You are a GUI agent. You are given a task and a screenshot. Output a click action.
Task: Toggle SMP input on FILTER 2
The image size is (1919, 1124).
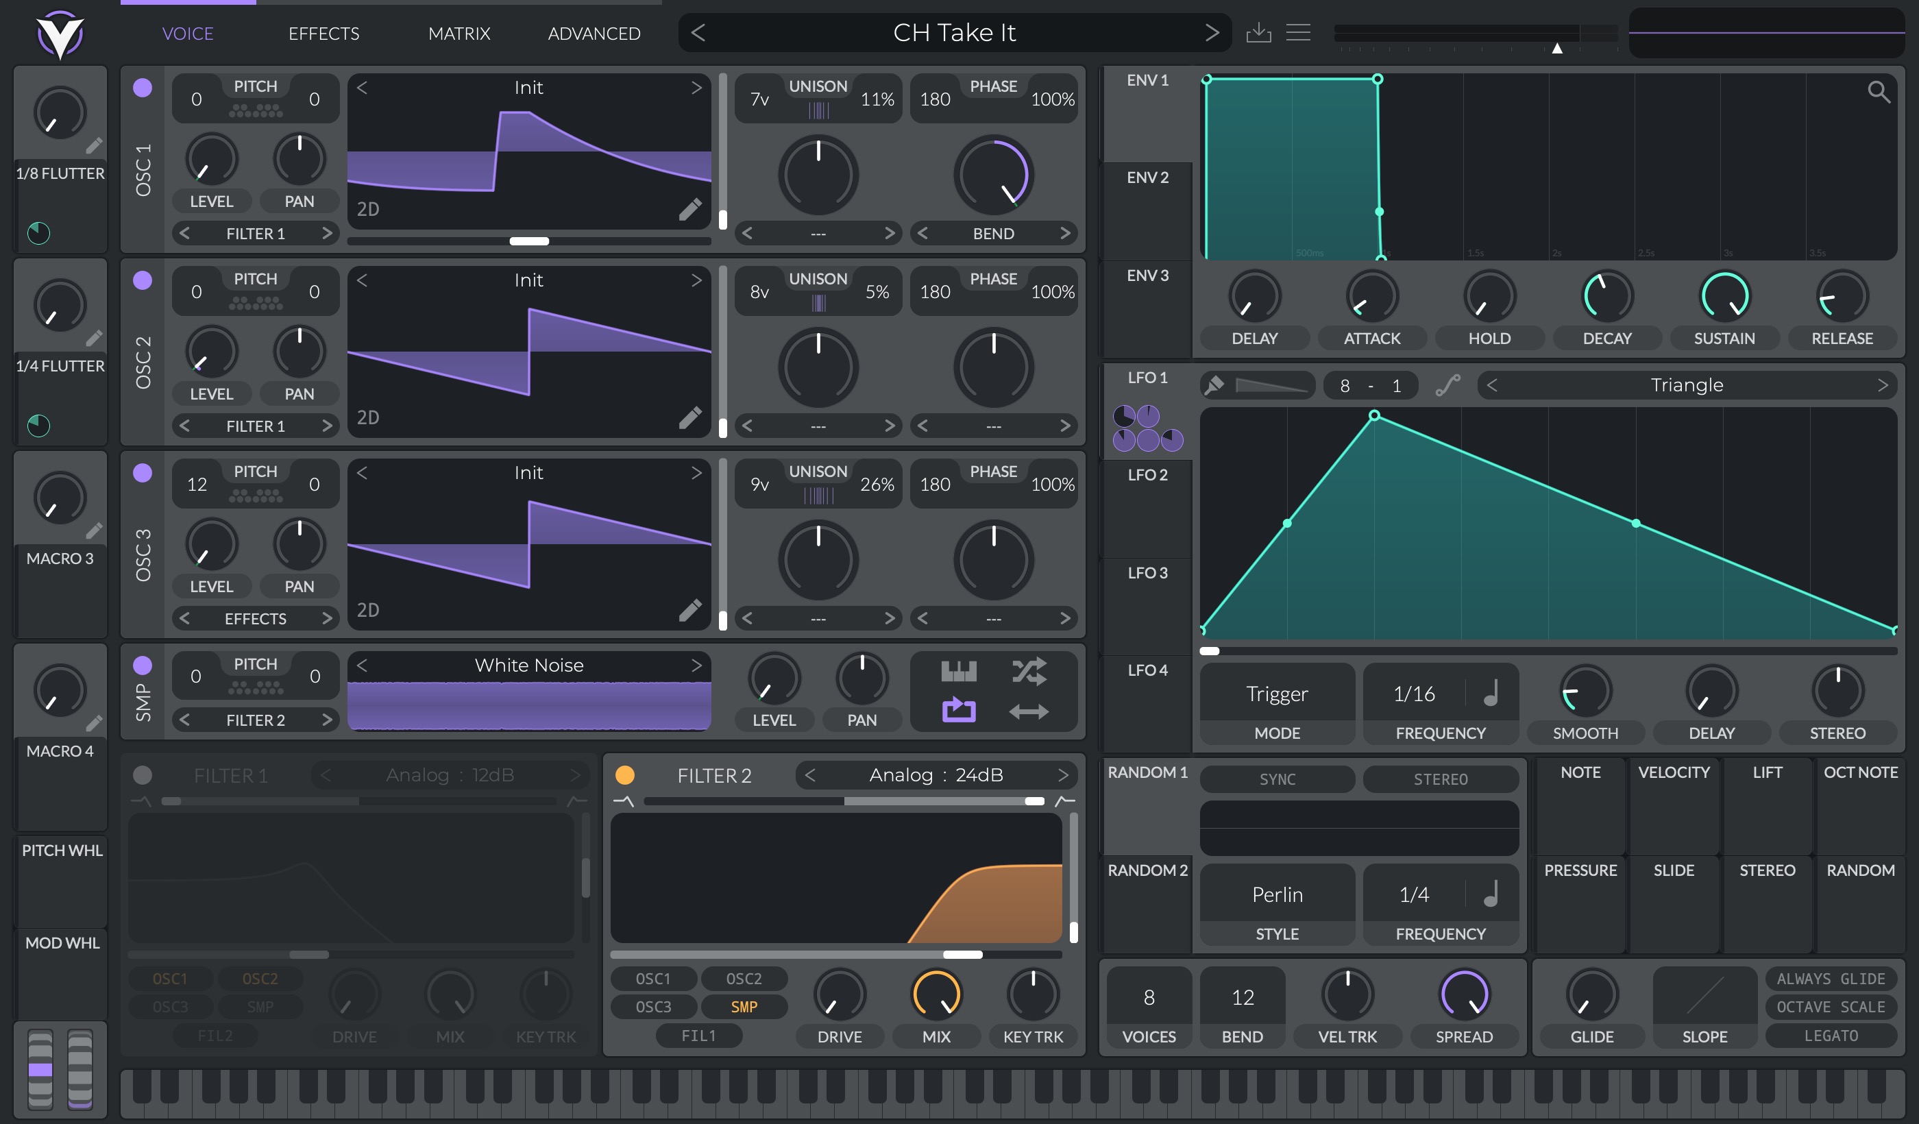point(744,1007)
